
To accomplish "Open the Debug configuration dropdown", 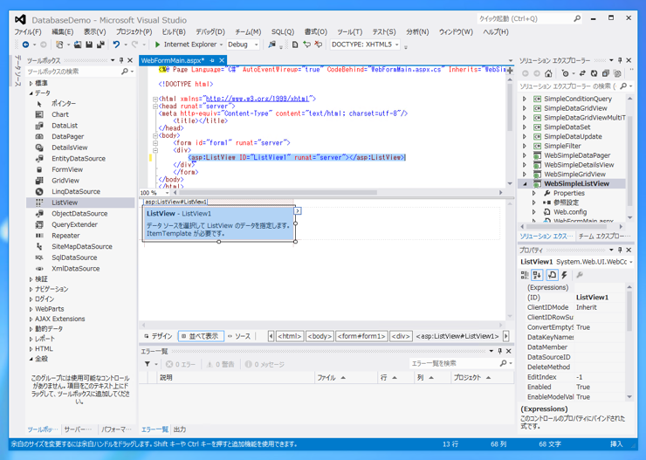I will pyautogui.click(x=257, y=45).
